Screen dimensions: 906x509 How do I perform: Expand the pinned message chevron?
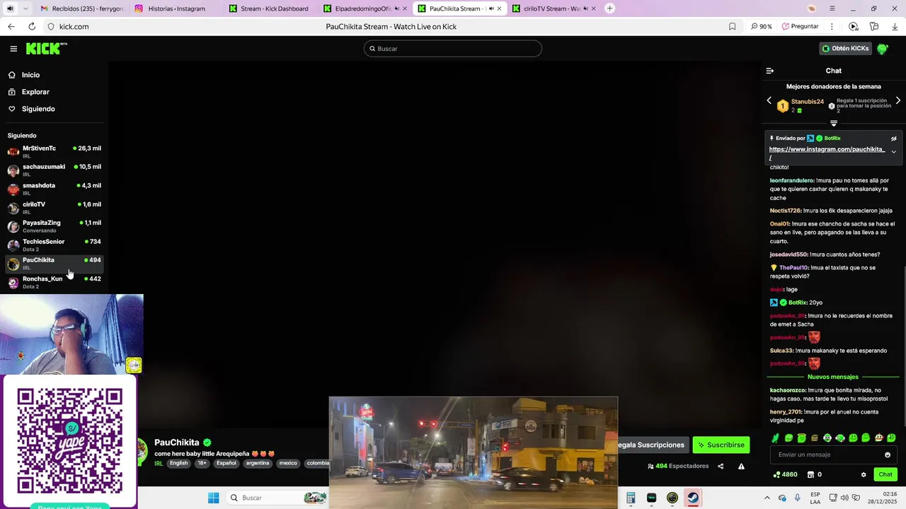(x=893, y=152)
